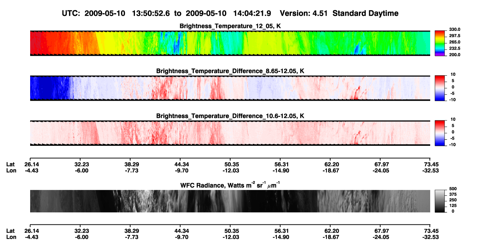
Task: Click the "500" tick on WFC colorbar
Action: tap(452, 188)
